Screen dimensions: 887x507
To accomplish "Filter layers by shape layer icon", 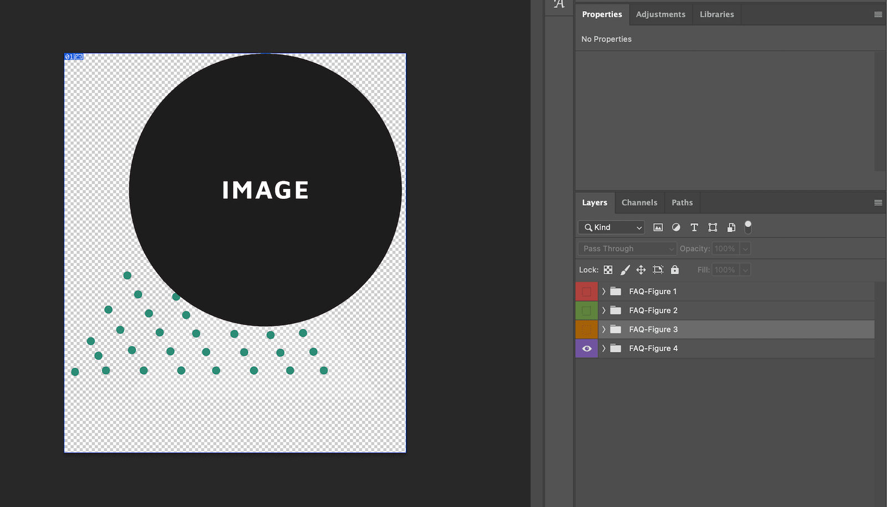I will coord(713,227).
